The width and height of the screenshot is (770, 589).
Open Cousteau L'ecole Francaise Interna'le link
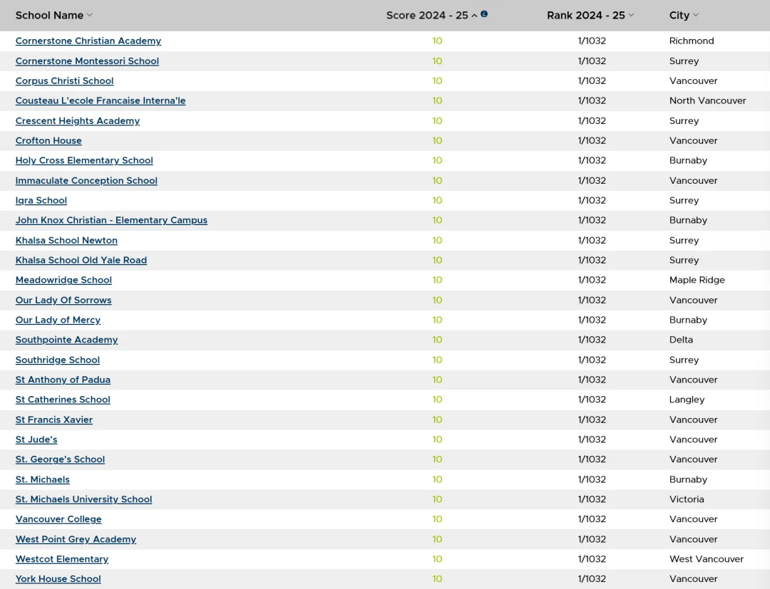point(101,100)
